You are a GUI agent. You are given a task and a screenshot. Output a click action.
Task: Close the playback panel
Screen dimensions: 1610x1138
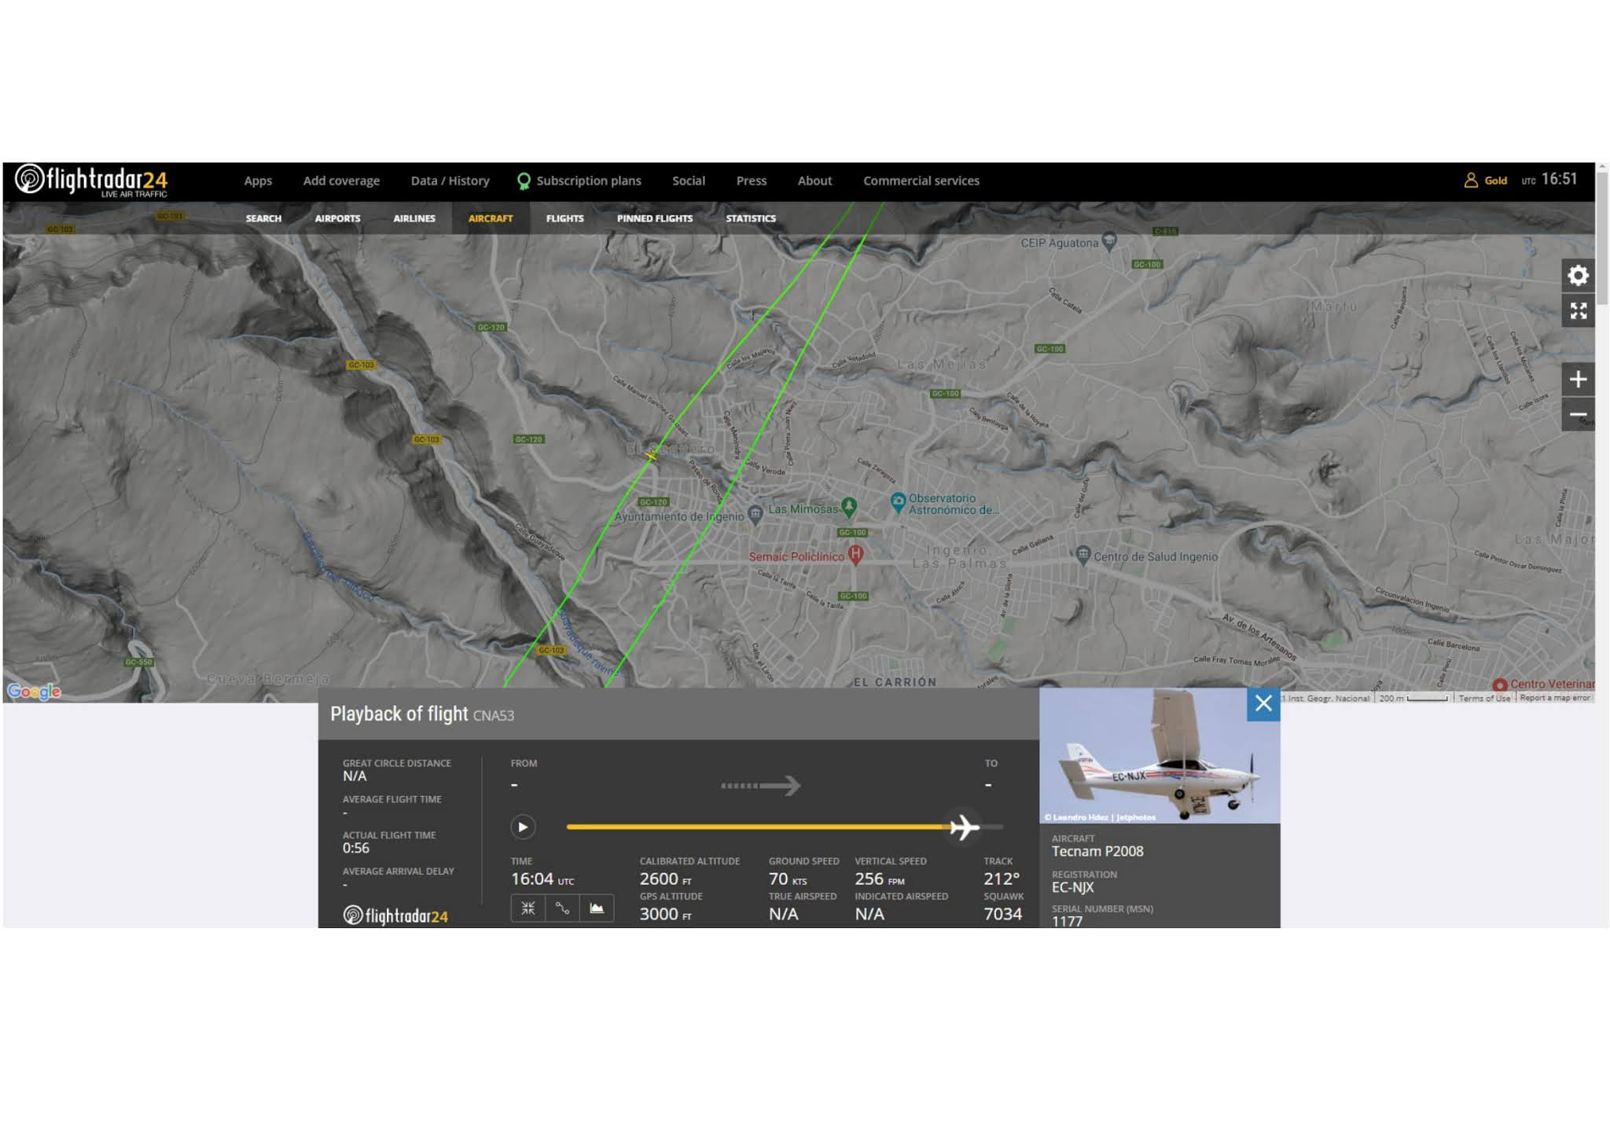click(x=1263, y=703)
